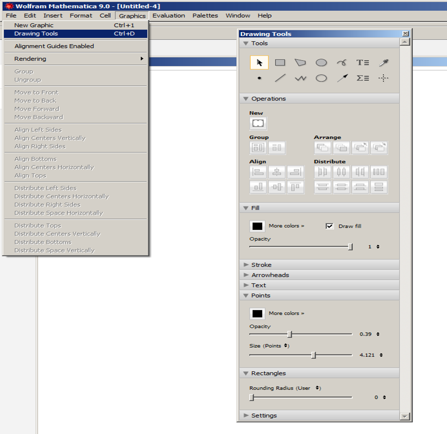Click the Fill Opacity slider handle
Image resolution: width=447 pixels, height=434 pixels.
350,247
